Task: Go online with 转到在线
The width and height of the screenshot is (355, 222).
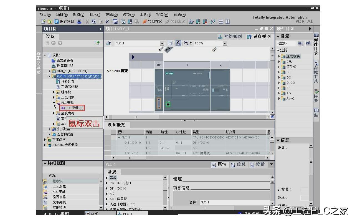Action: 153,22
